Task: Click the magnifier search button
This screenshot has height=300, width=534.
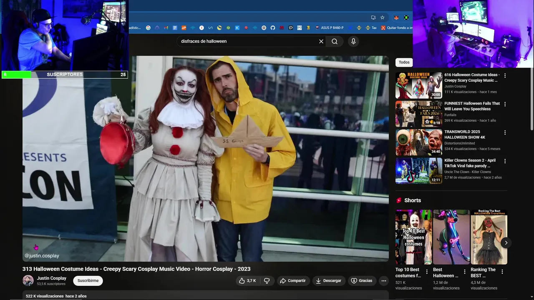Action: pos(335,41)
